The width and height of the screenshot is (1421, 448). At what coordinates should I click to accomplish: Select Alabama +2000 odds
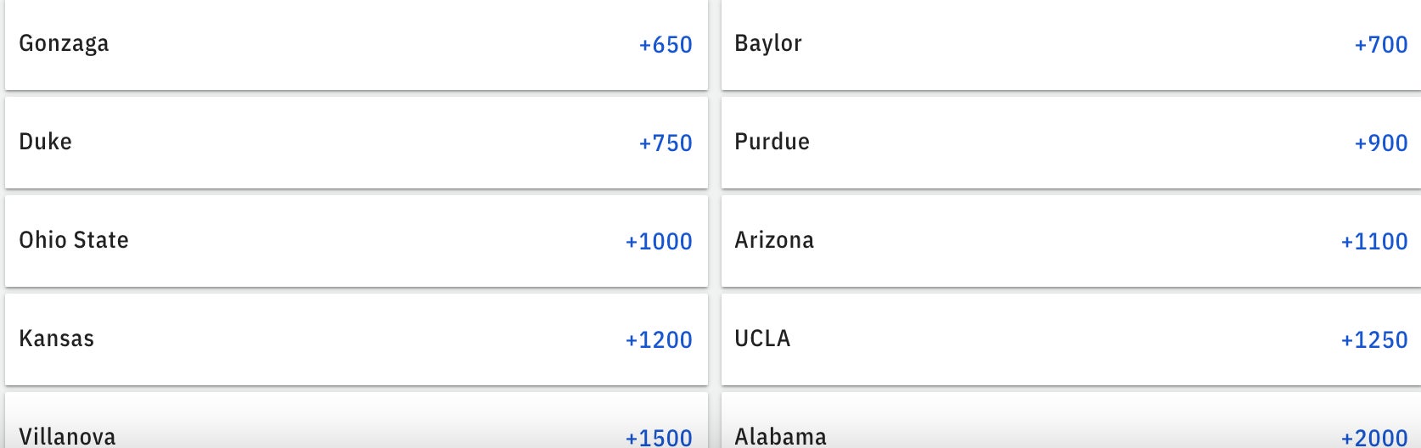(1374, 438)
